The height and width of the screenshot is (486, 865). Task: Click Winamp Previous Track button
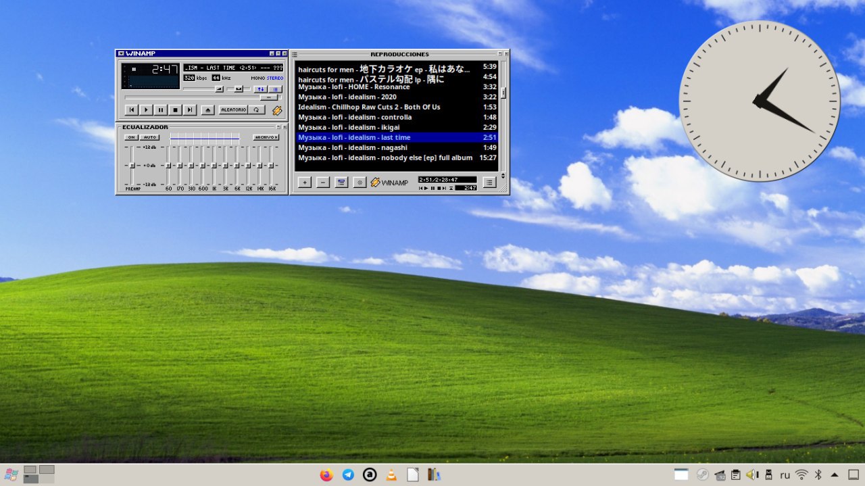click(x=132, y=110)
